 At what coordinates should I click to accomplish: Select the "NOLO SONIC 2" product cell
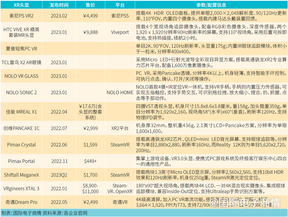[x=21, y=93]
